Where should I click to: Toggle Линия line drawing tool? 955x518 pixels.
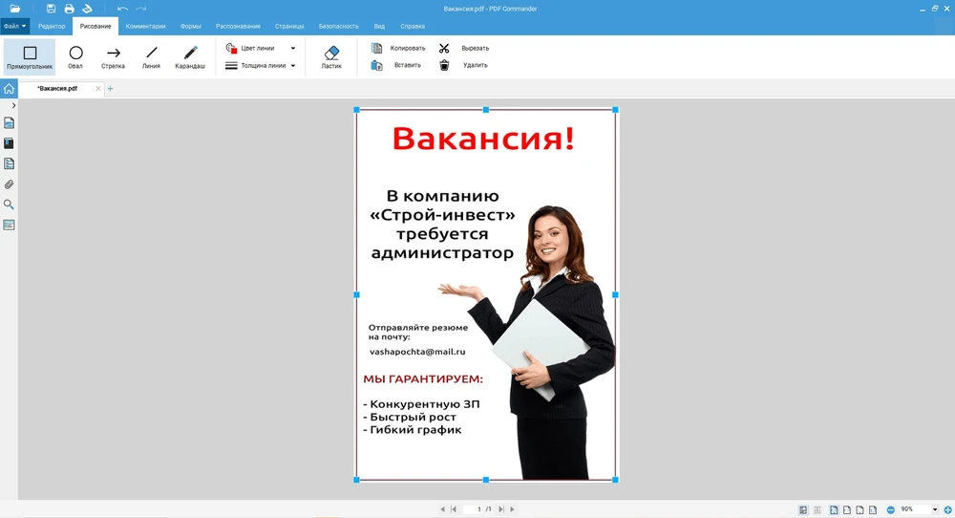[x=151, y=57]
